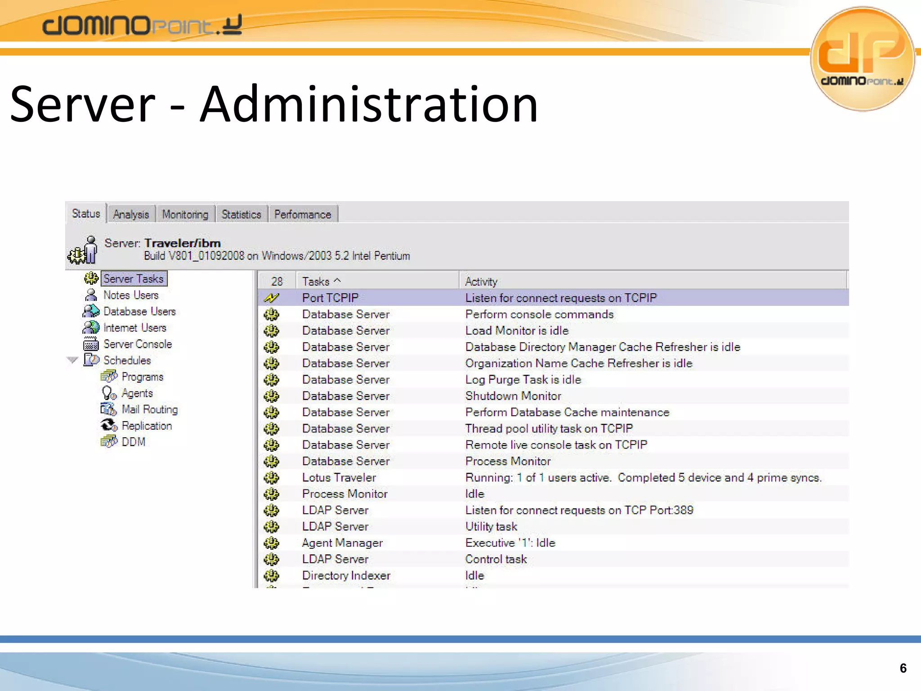Click the Mail Routing icon
921x691 pixels.
point(108,409)
